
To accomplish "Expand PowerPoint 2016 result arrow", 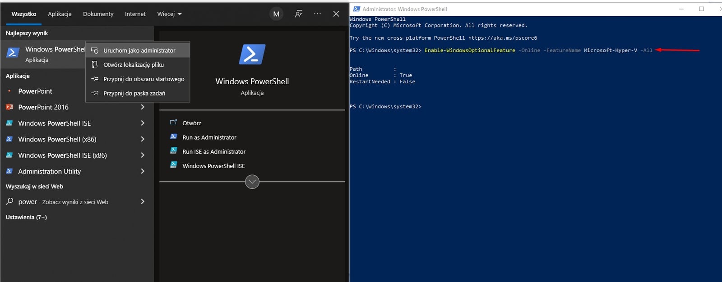I will 143,107.
